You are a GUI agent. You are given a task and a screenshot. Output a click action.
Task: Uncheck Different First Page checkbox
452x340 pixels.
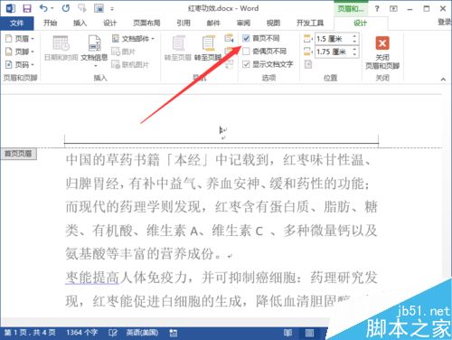coord(246,38)
